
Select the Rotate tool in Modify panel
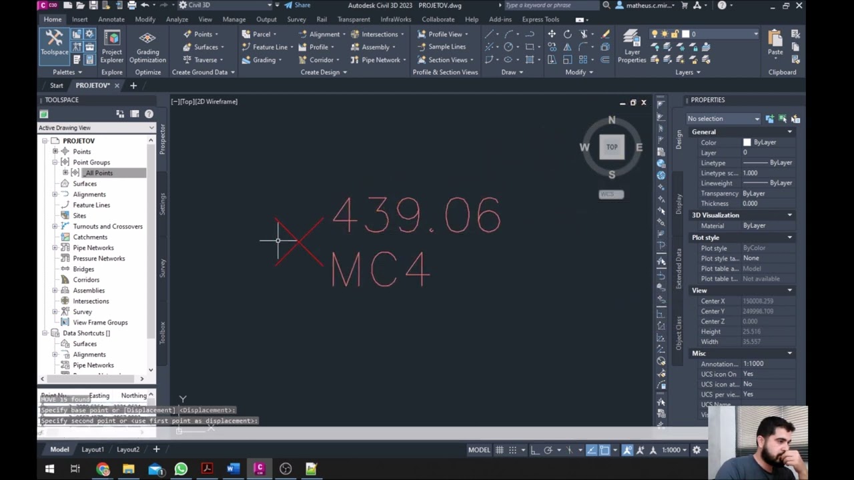coord(567,34)
